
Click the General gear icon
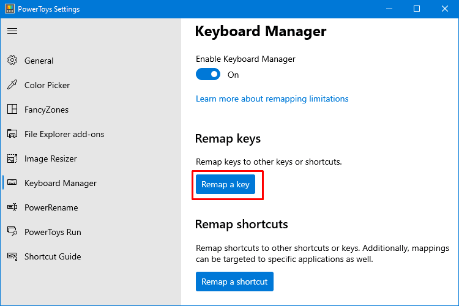point(12,61)
